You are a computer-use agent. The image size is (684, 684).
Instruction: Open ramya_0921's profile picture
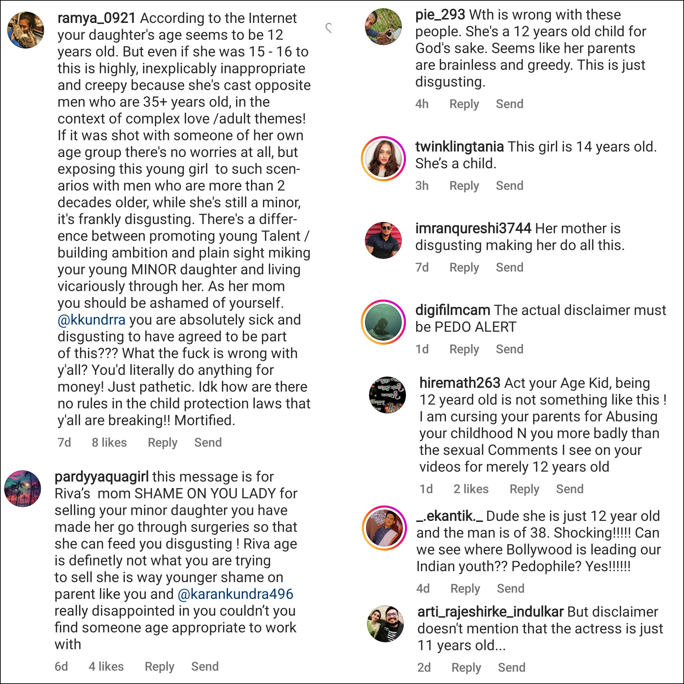coord(26,30)
